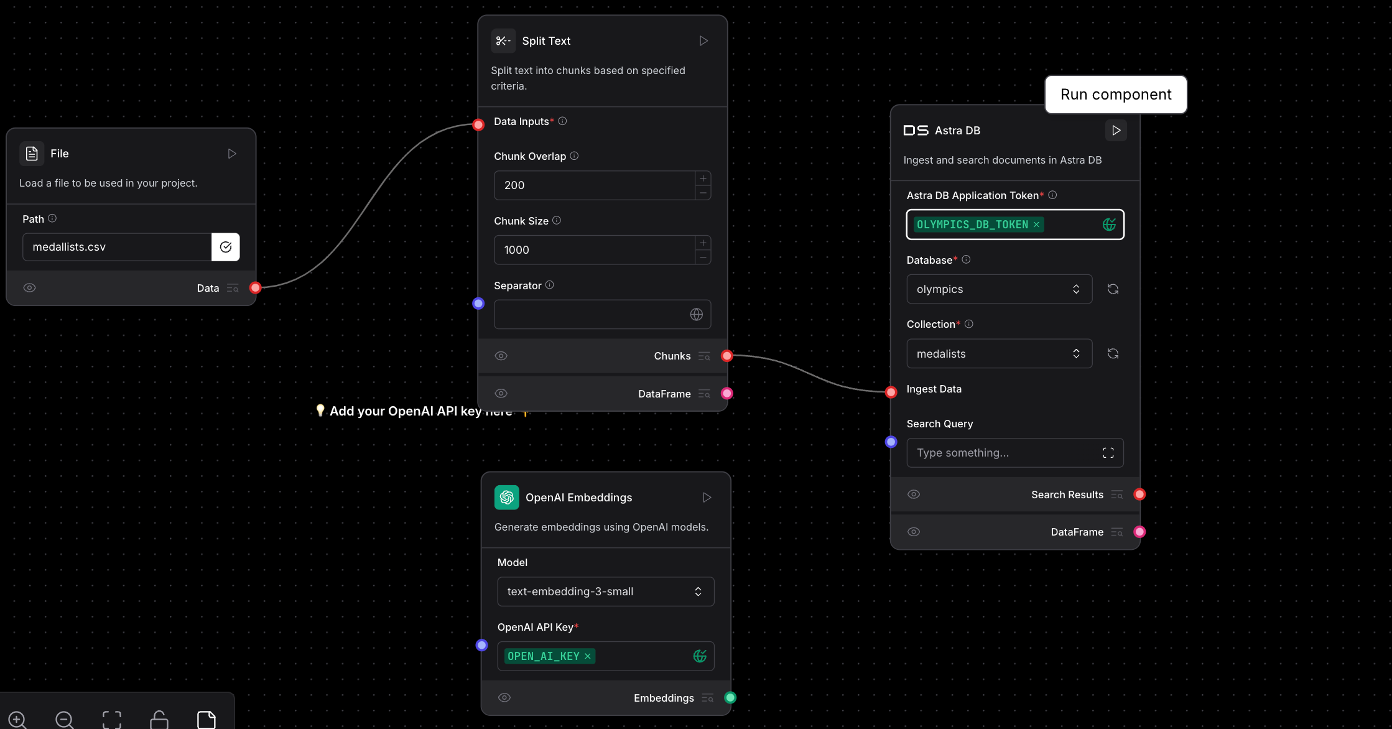Open the Model dropdown on OpenAI Embeddings
This screenshot has height=729, width=1392.
pos(605,591)
